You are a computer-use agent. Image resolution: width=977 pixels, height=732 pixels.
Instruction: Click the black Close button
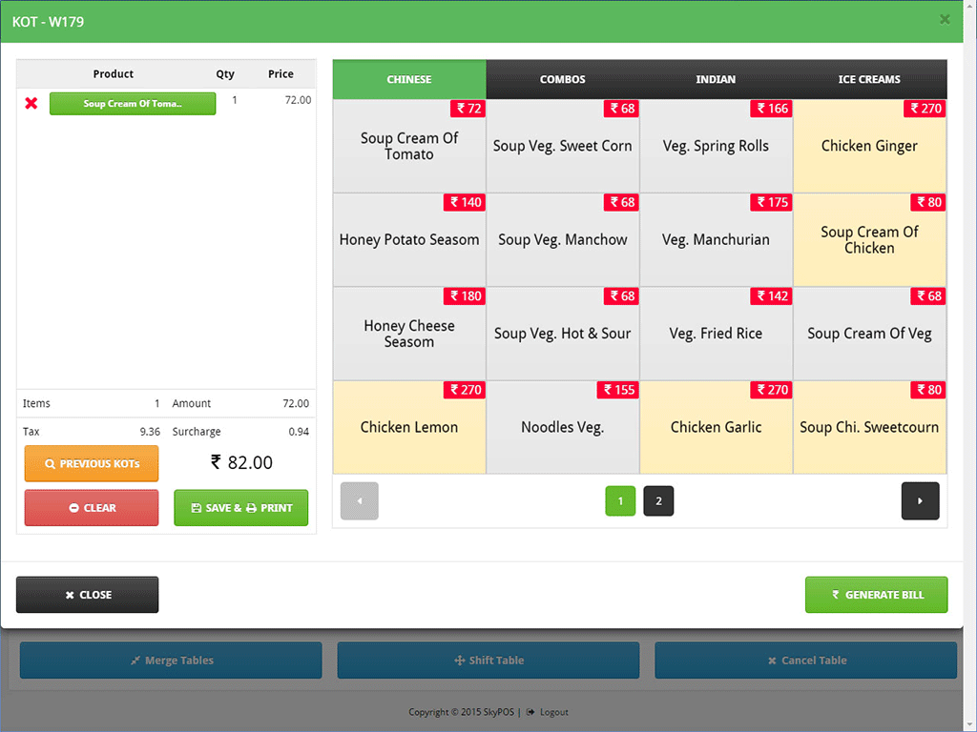click(87, 595)
